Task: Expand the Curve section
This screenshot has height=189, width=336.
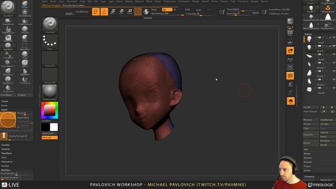Action: click(x=4, y=106)
